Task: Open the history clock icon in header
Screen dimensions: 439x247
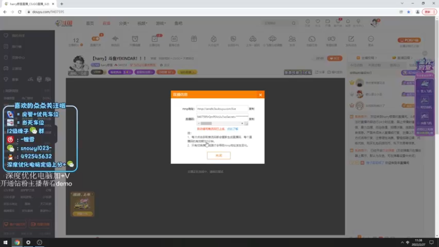Action: (x=307, y=21)
